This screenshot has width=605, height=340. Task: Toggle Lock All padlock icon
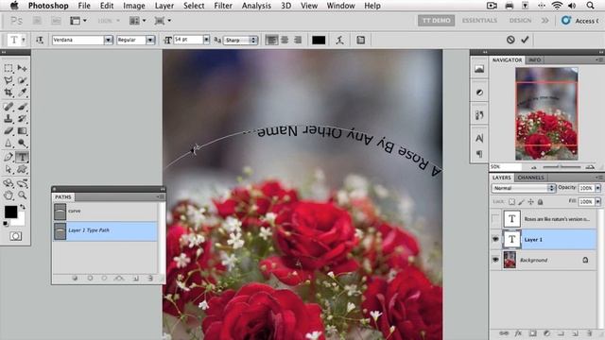pos(540,201)
